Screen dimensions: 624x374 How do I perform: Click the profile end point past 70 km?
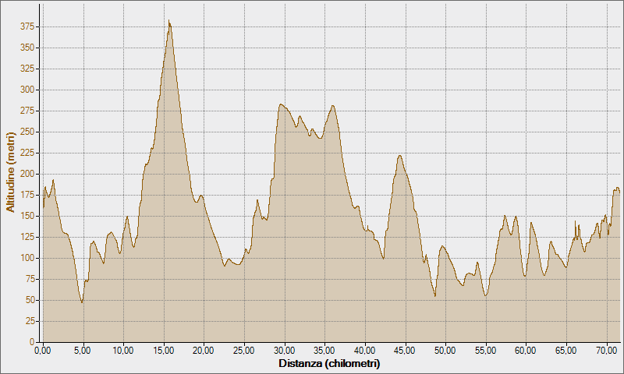pyautogui.click(x=619, y=192)
